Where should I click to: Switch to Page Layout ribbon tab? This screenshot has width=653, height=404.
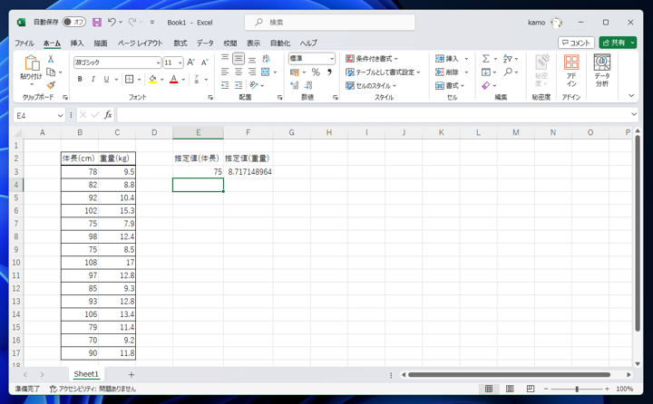tap(140, 43)
